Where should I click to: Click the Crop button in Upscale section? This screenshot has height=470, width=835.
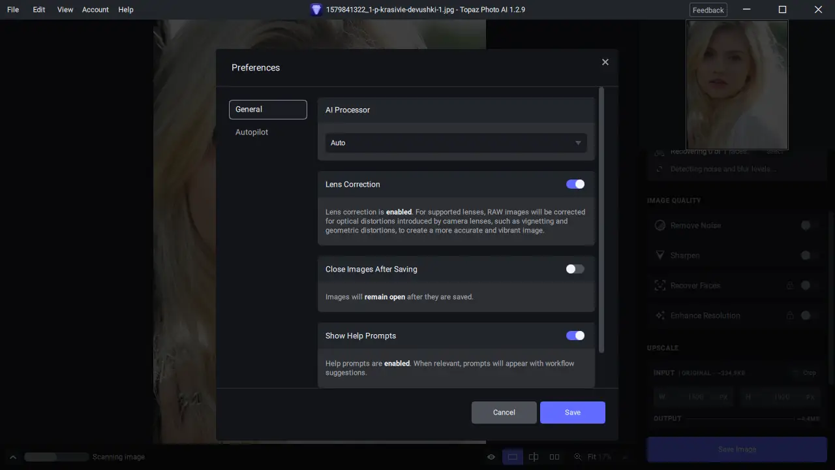point(805,373)
